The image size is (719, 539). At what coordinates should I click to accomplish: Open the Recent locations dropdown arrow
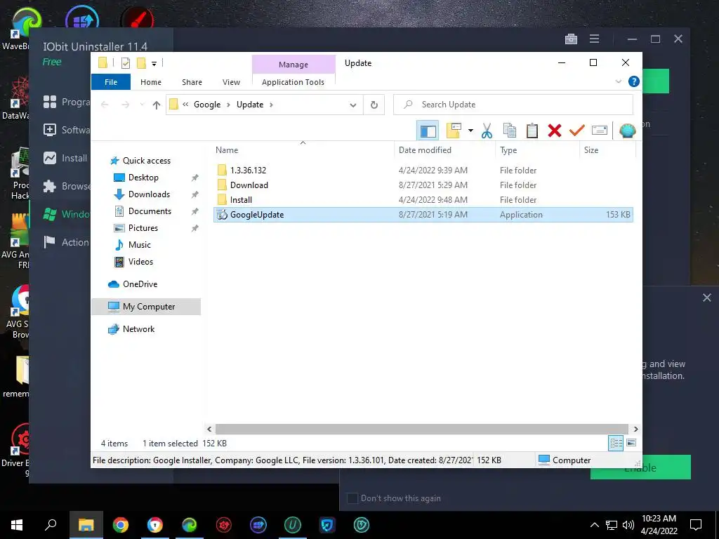point(142,105)
